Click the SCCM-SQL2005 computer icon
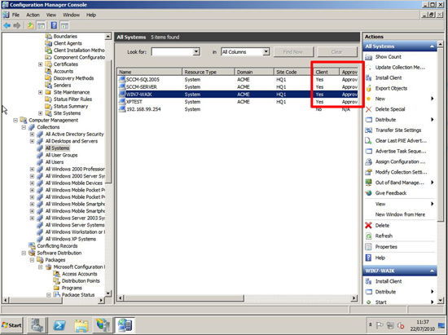Screen dimensions: 448x335 122,79
